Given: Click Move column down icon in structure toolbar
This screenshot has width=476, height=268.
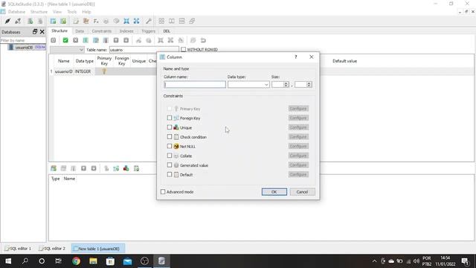Looking at the screenshot, I should coord(126,40).
